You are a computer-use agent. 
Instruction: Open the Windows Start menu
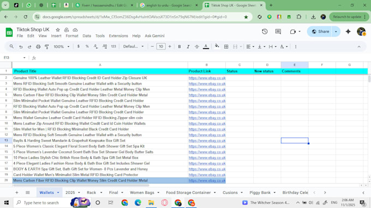click(7, 203)
